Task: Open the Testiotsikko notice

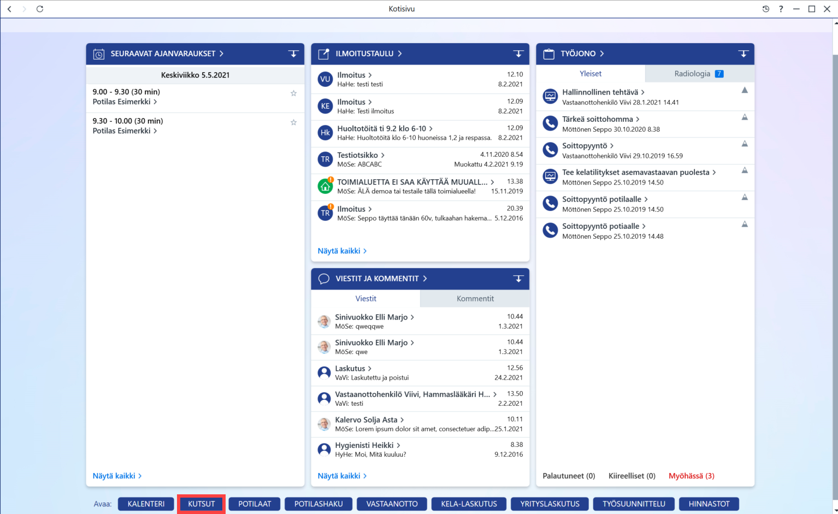Action: [x=361, y=155]
